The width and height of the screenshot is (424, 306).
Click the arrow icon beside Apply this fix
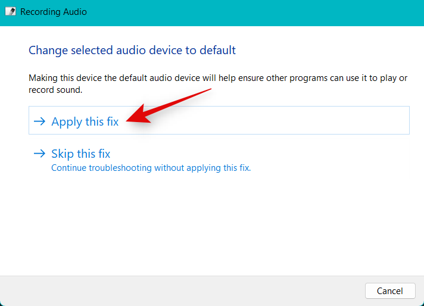39,121
